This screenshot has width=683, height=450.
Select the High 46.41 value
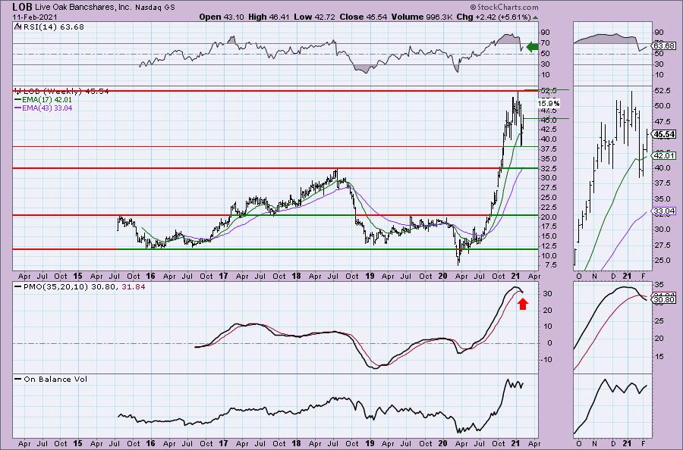[x=269, y=17]
